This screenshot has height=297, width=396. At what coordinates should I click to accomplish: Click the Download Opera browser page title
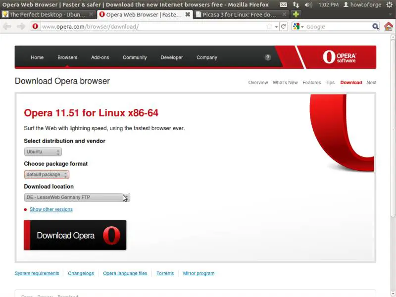[62, 81]
